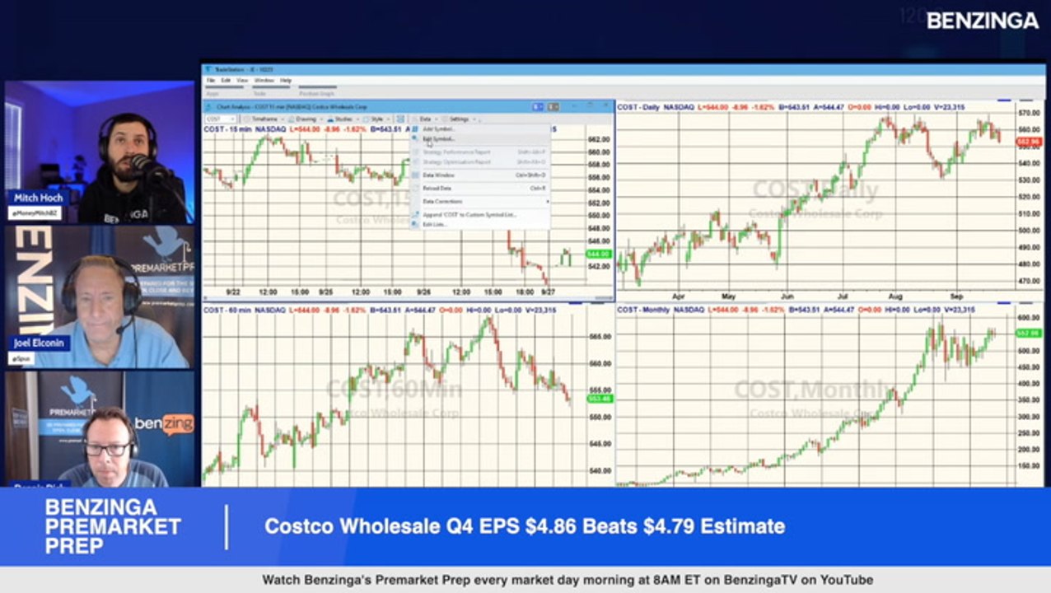
Task: Open the Window menu in TradeStation
Action: pos(264,81)
